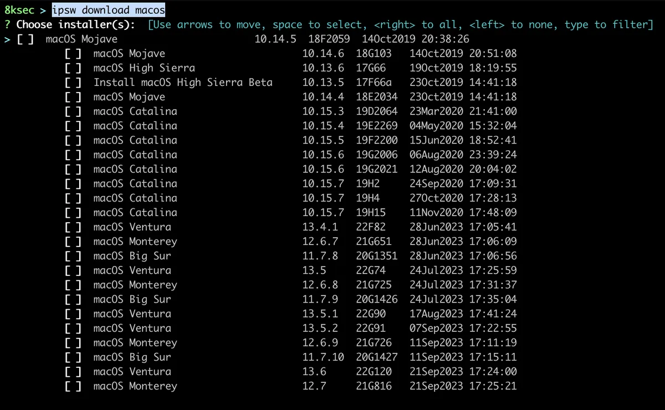Check the Big Sur 11.7.8 checkbox
The height and width of the screenshot is (410, 665).
[74, 256]
